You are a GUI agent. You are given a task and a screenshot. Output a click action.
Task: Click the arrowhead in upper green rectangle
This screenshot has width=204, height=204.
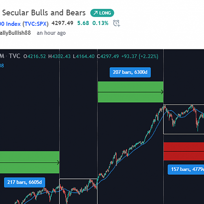pyautogui.click(x=162, y=92)
